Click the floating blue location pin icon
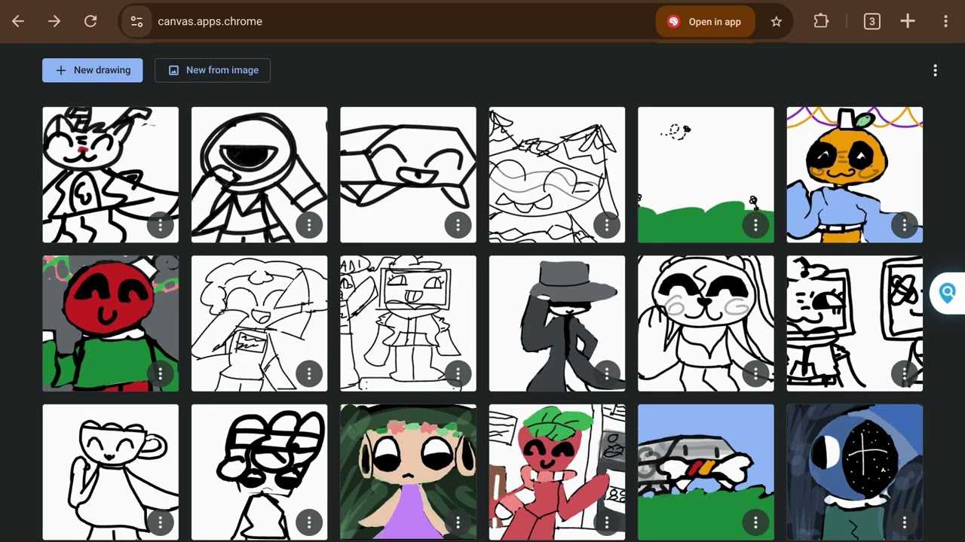The image size is (965, 542). point(948,294)
